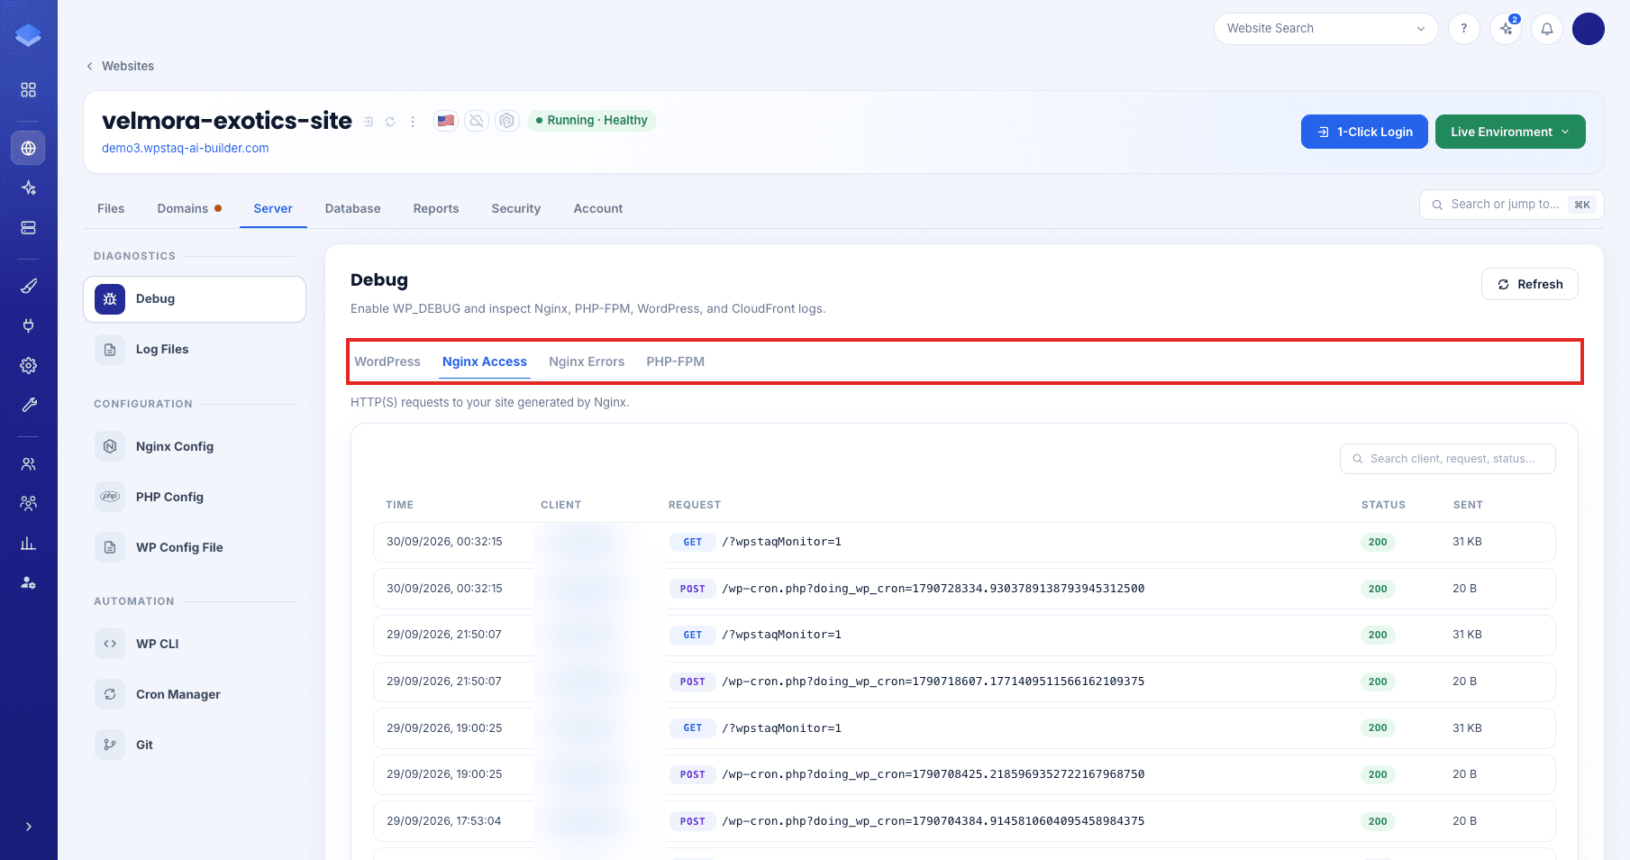Viewport: 1630px width, 860px height.
Task: Open the notifications bell icon
Action: 1547,29
